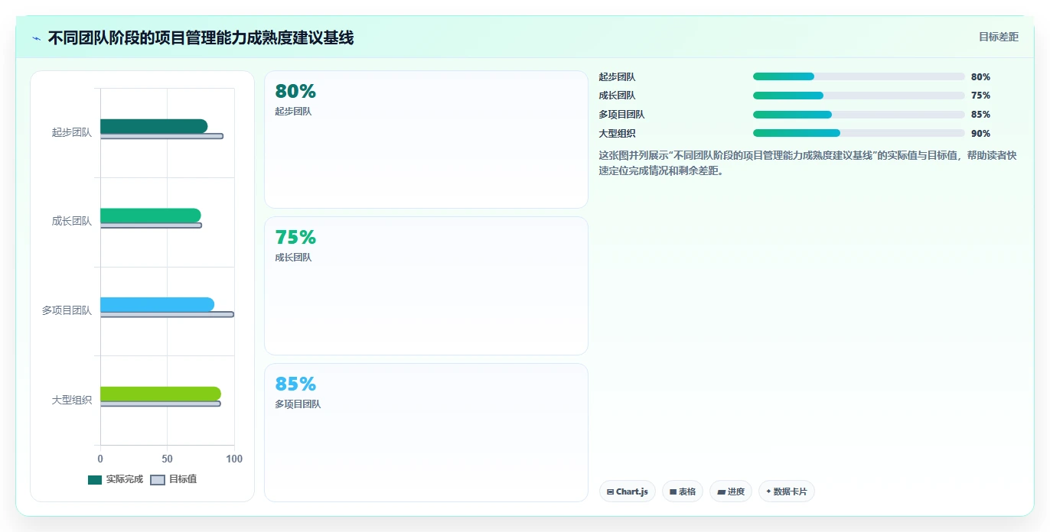Click the title 不同团队阶段的项目管理能力成熟度建议基线

[x=201, y=37]
